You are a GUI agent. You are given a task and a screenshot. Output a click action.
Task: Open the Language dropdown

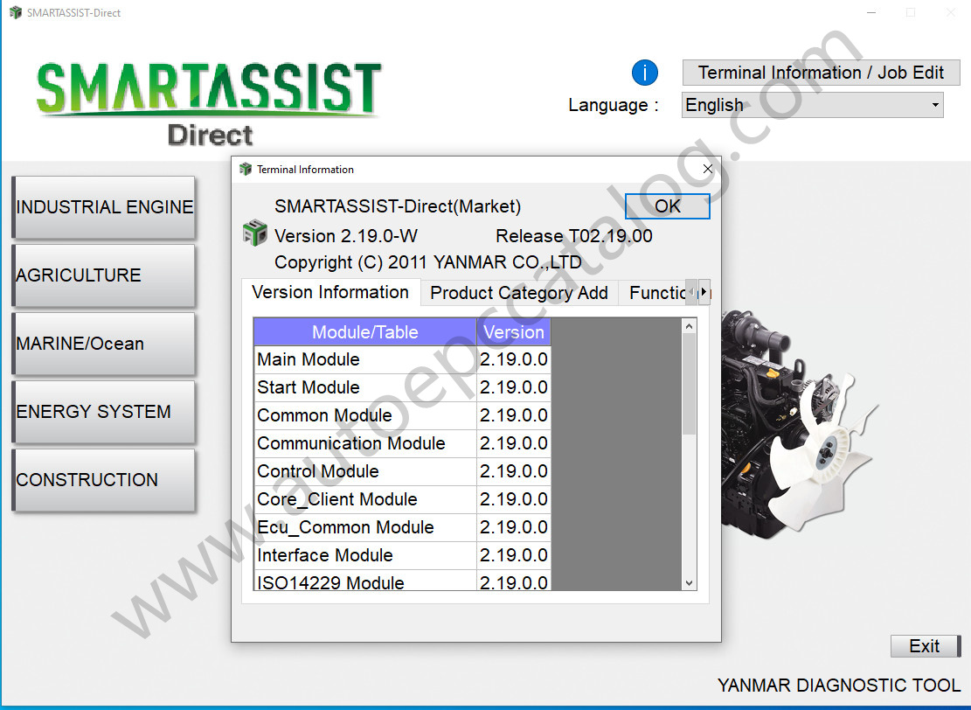pos(812,105)
